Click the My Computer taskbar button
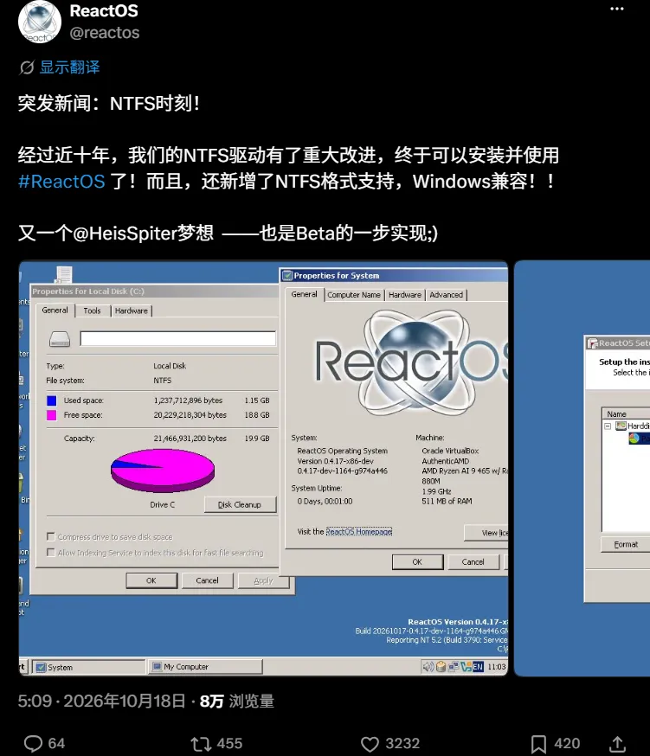This screenshot has width=650, height=756. [x=206, y=667]
